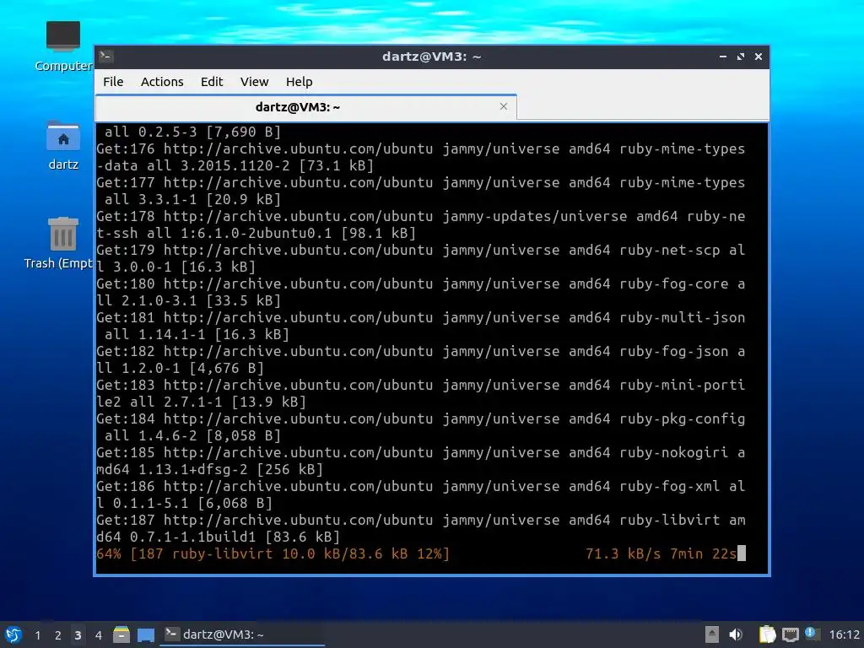The width and height of the screenshot is (864, 648).
Task: Click the Get:183 ruby-mini-portile2 line
Action: [x=421, y=393]
